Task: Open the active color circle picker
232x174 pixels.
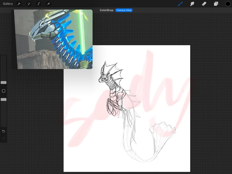Action: (228, 4)
